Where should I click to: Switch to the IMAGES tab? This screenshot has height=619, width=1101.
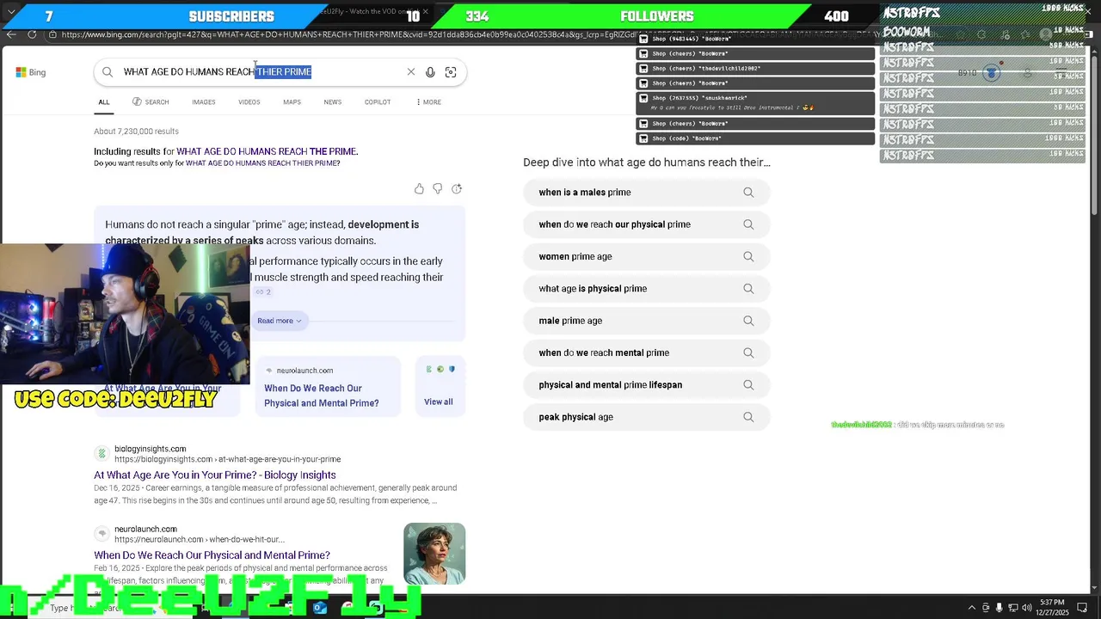coord(204,102)
